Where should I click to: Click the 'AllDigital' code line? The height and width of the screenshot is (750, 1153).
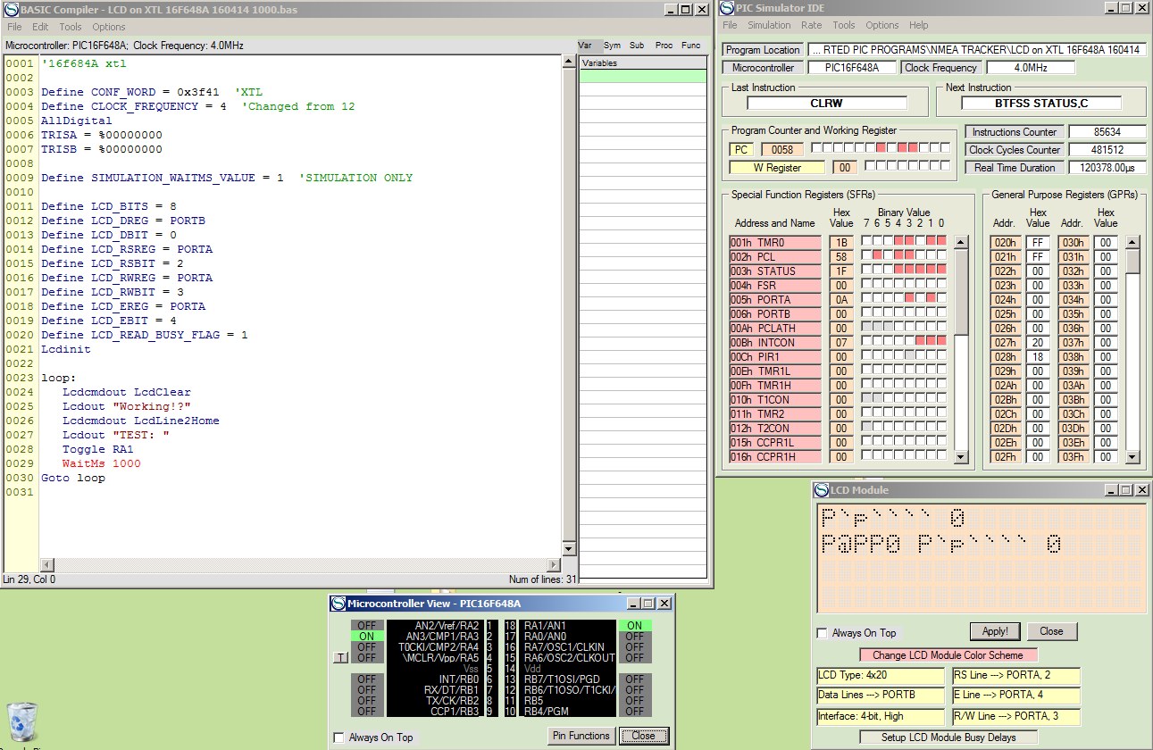[76, 121]
